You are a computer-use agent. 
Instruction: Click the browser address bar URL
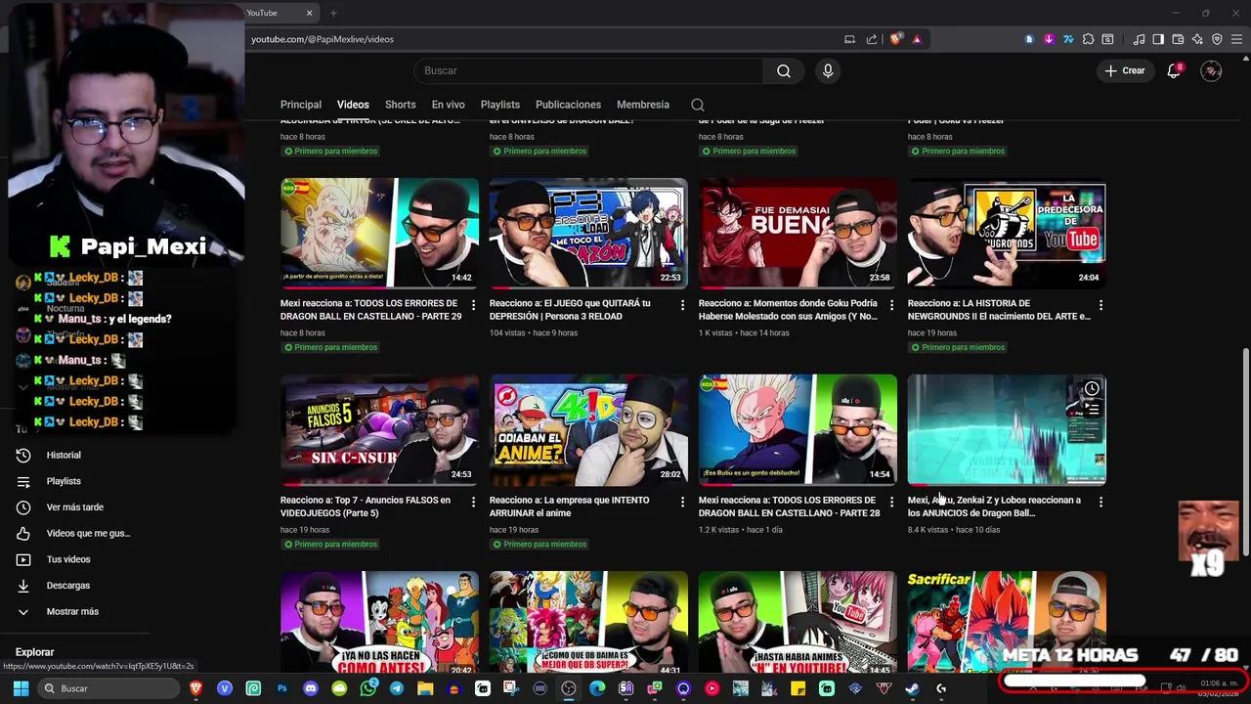[323, 39]
